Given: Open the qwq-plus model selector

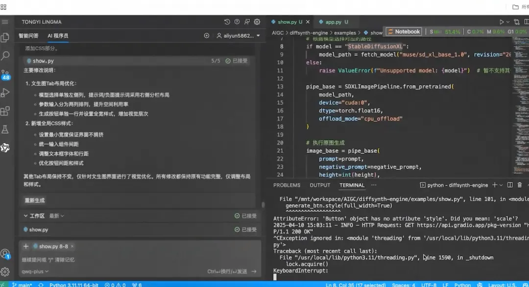Looking at the screenshot, I should 35,271.
